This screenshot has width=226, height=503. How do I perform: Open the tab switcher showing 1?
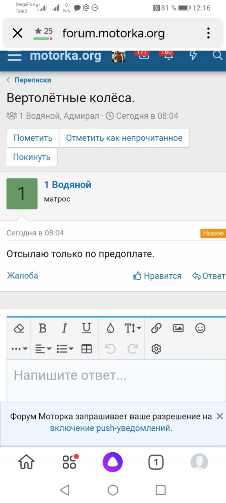coord(156,463)
